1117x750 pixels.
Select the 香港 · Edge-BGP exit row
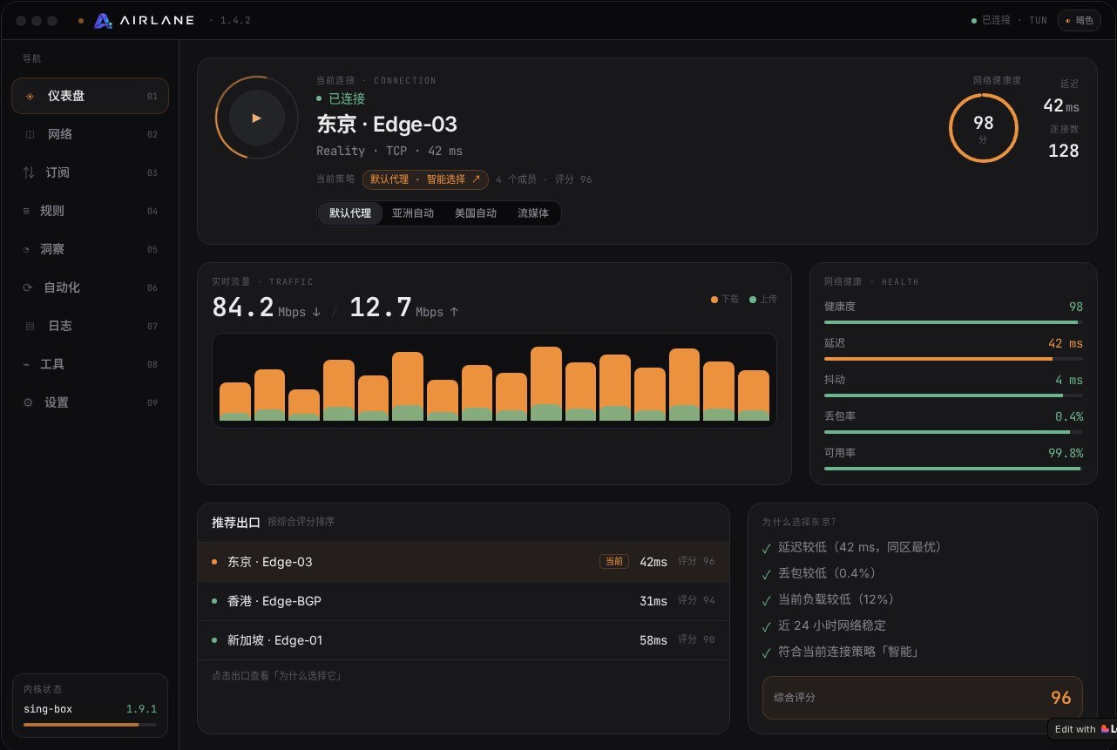click(463, 601)
